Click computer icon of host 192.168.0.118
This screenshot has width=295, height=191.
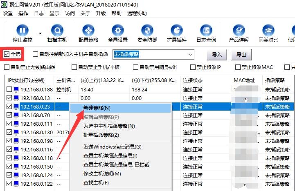tap(16, 158)
